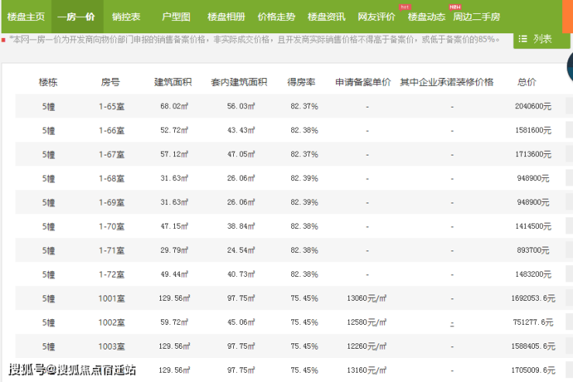The width and height of the screenshot is (573, 382).
Task: Click unit price 13160元/㎡
Action: (x=366, y=370)
